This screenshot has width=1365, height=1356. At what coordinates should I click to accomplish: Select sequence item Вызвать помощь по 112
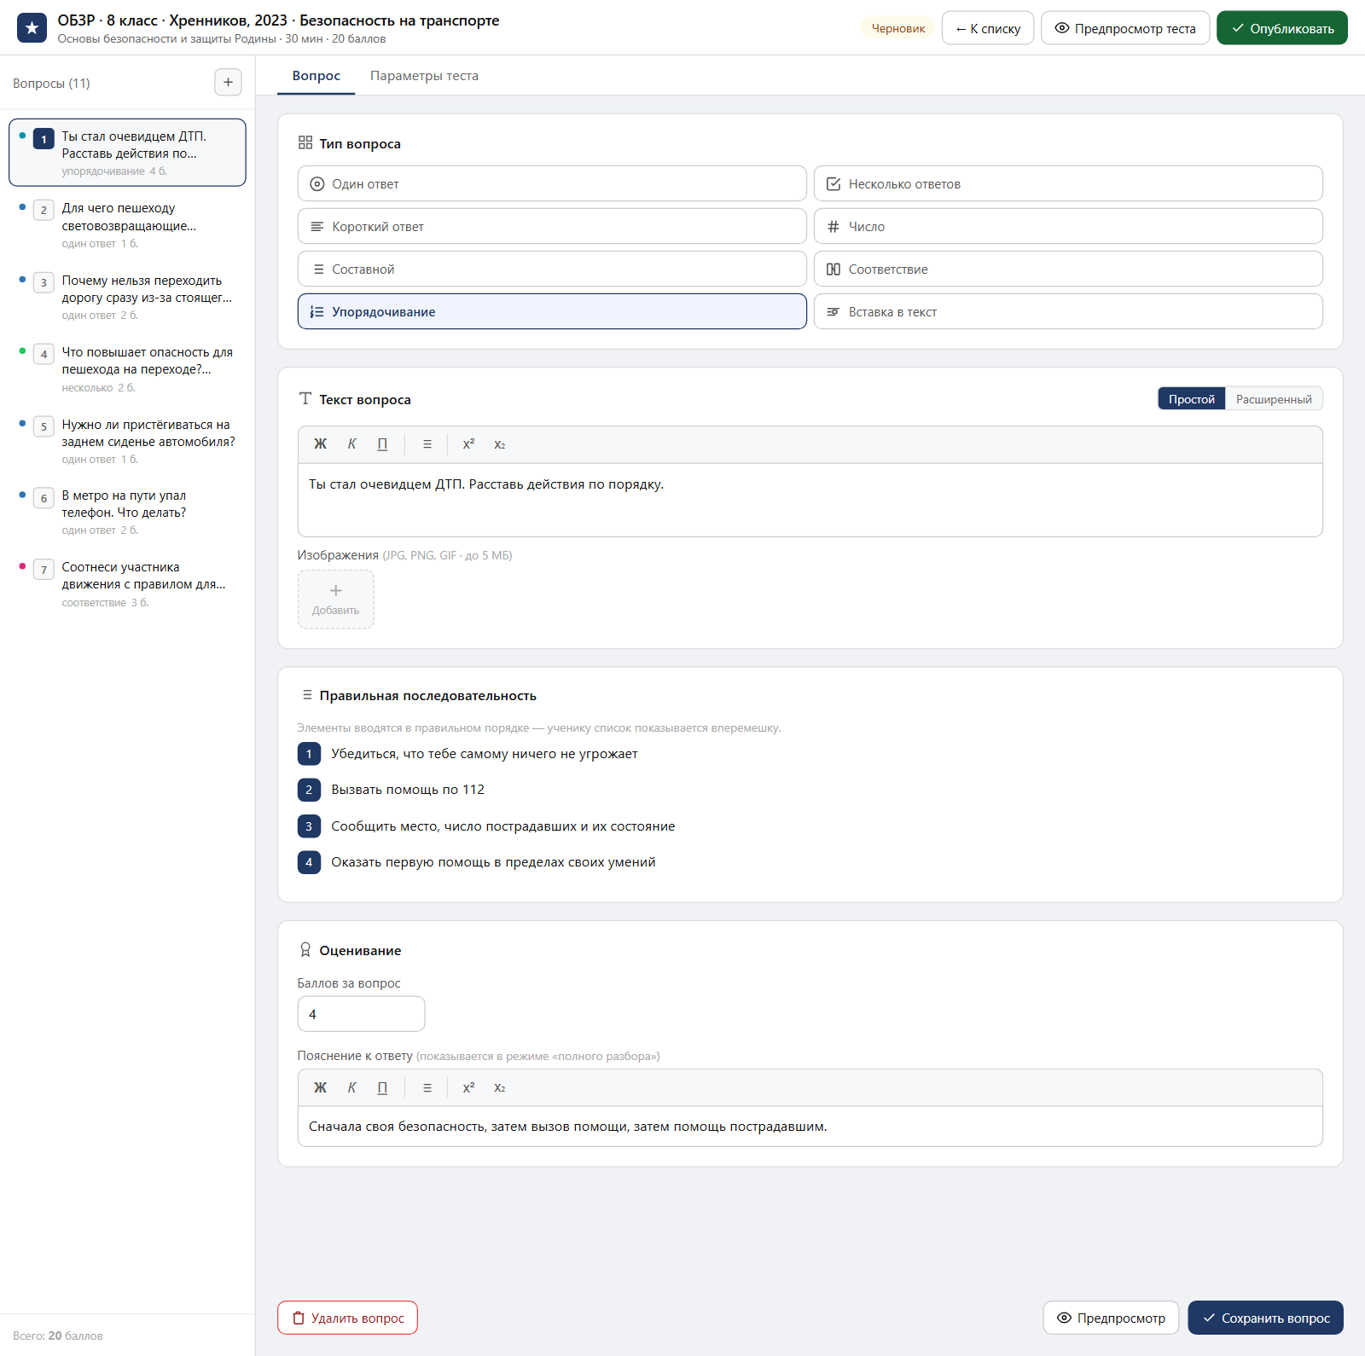click(408, 790)
